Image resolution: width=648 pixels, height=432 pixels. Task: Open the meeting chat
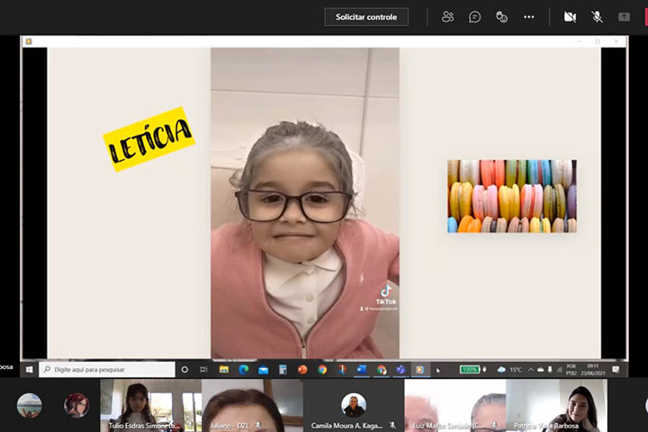474,16
